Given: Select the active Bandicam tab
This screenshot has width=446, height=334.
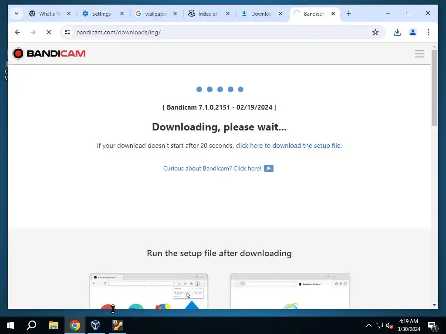Looking at the screenshot, I should tap(314, 13).
